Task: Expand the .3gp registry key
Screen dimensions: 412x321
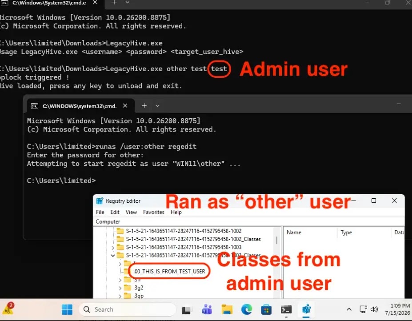Action: [120, 296]
